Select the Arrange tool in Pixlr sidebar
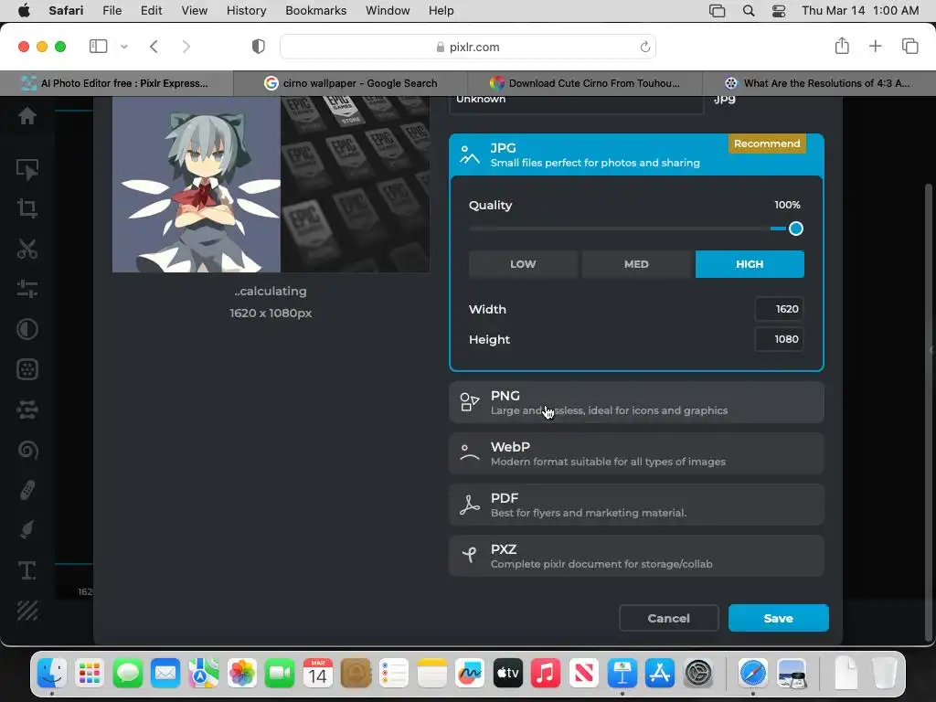936x702 pixels. 27,169
